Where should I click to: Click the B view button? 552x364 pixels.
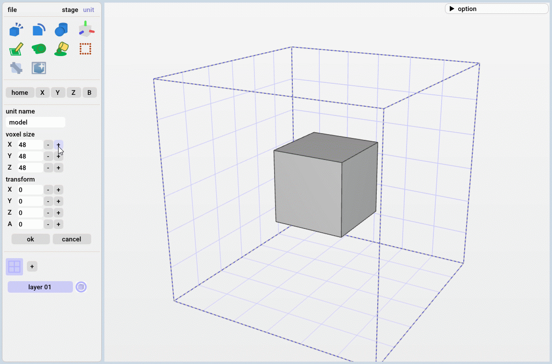[x=89, y=93]
